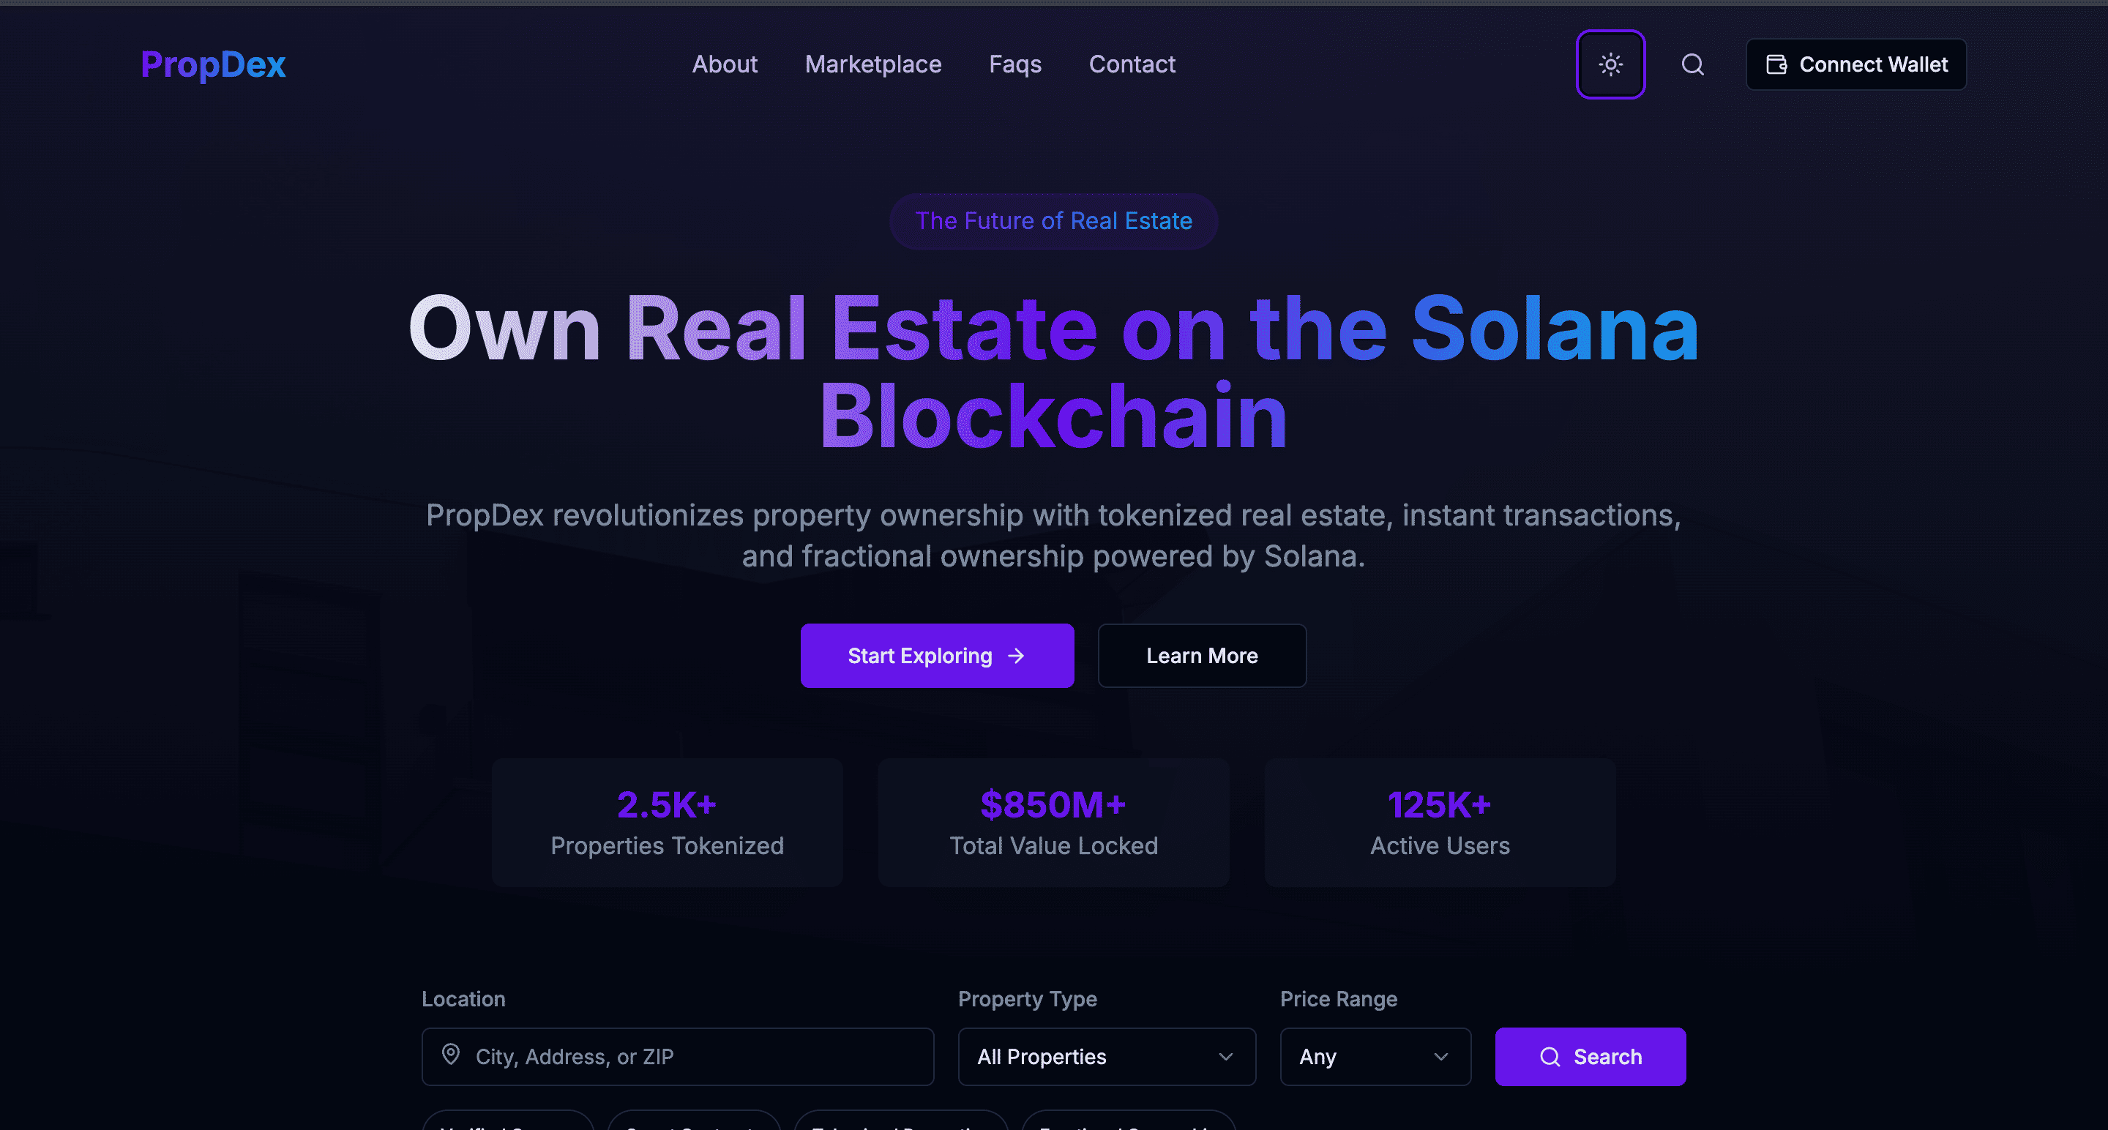Click Learn More
This screenshot has height=1130, width=2108.
pyautogui.click(x=1201, y=656)
